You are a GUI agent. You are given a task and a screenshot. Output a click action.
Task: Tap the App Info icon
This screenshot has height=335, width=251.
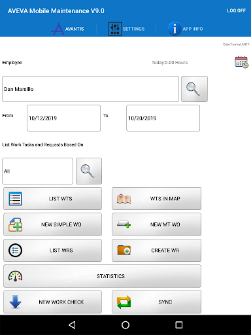175,29
